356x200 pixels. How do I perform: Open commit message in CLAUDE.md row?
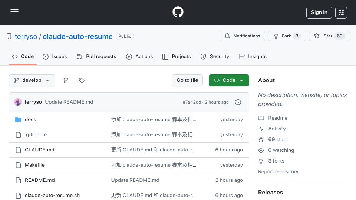point(153,150)
